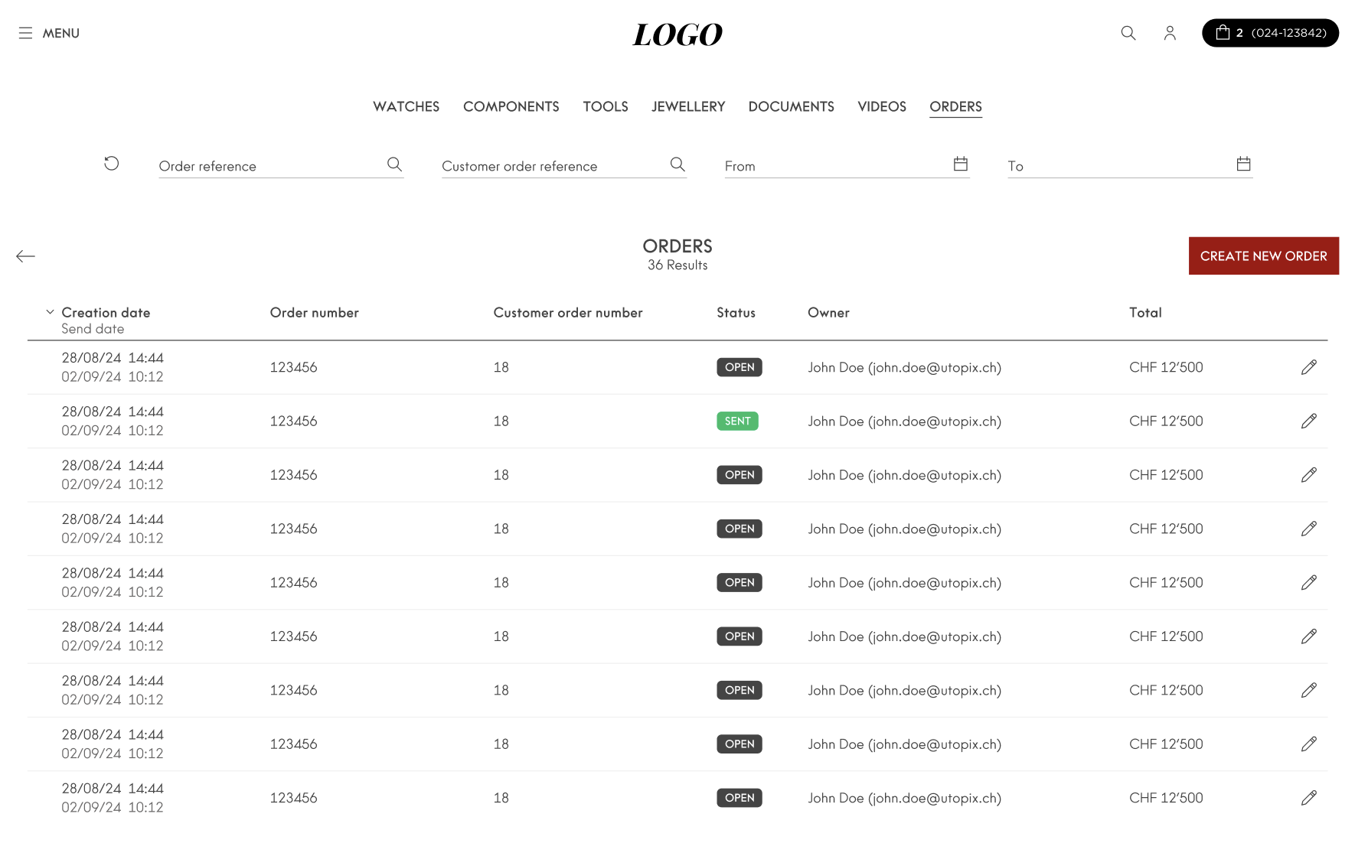This screenshot has height=843, width=1355.
Task: Switch to the DOCUMENTS tab
Action: (791, 106)
